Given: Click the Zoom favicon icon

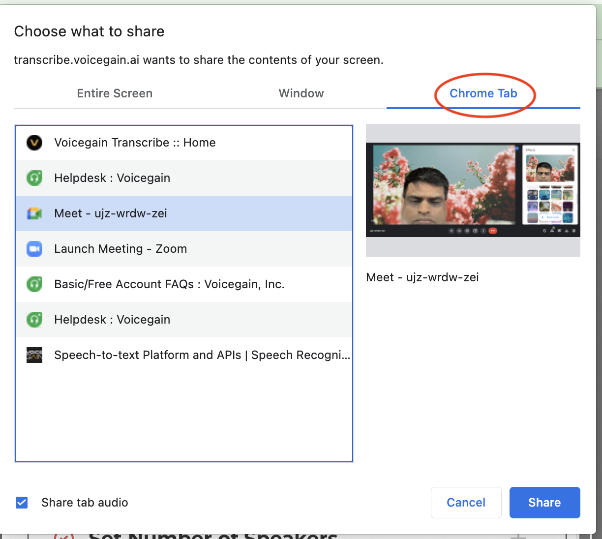Looking at the screenshot, I should [34, 249].
